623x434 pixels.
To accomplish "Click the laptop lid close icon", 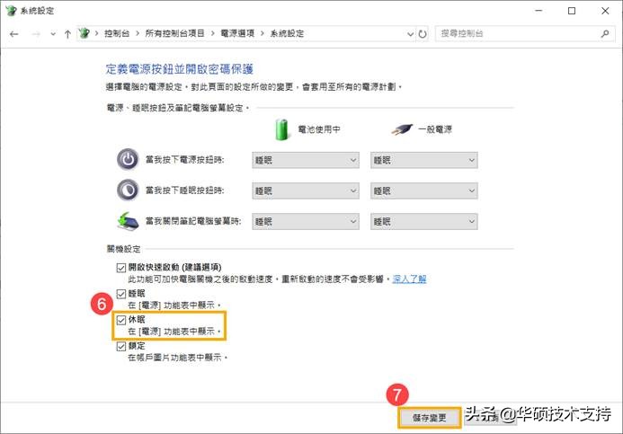I will (128, 221).
